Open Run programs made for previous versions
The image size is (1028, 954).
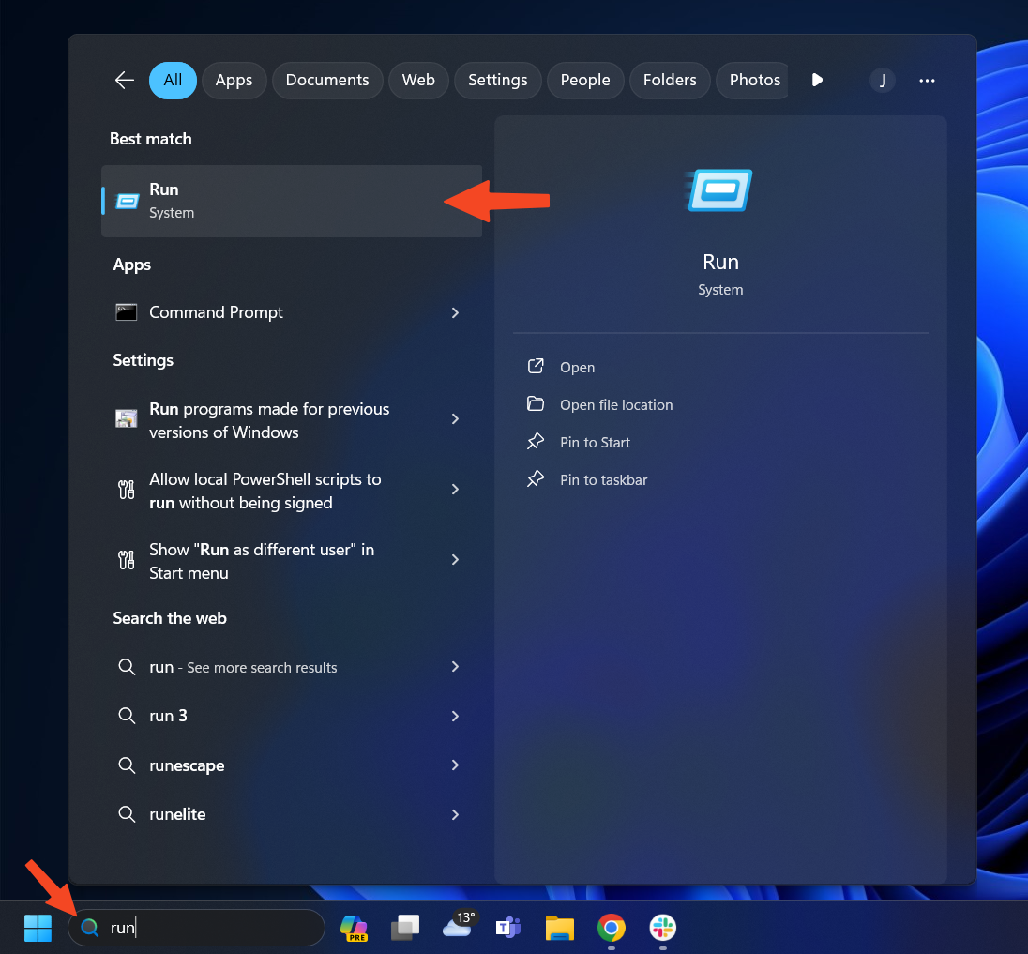click(292, 420)
